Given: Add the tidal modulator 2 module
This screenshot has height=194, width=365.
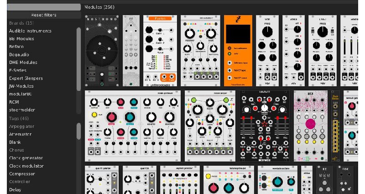Looking at the screenshot, I should (200, 51).
